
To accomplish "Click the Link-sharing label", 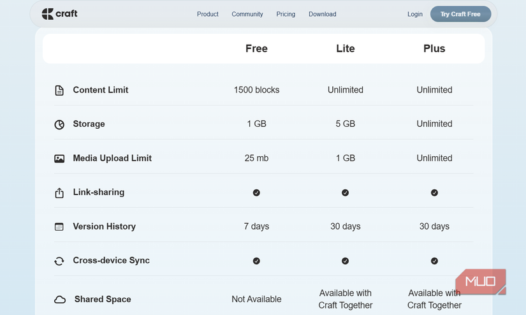I will click(99, 192).
